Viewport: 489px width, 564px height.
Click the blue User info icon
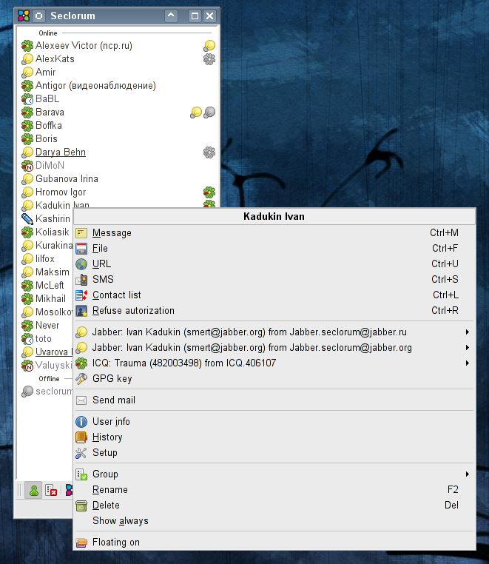coord(81,422)
